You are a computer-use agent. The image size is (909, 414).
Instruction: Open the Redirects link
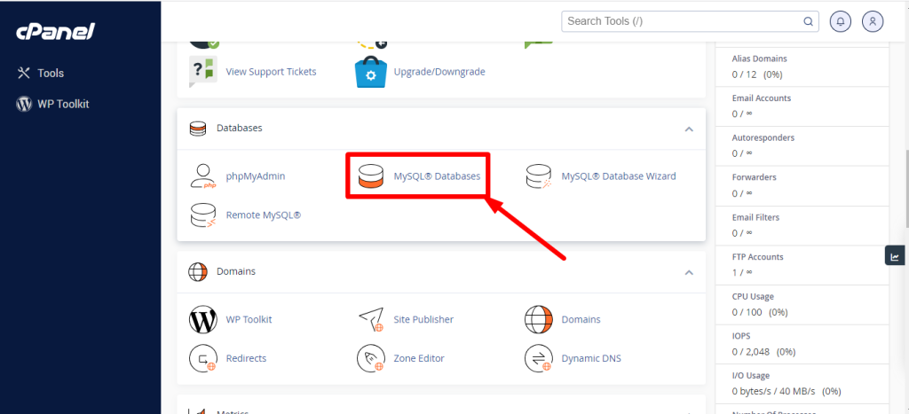point(247,358)
